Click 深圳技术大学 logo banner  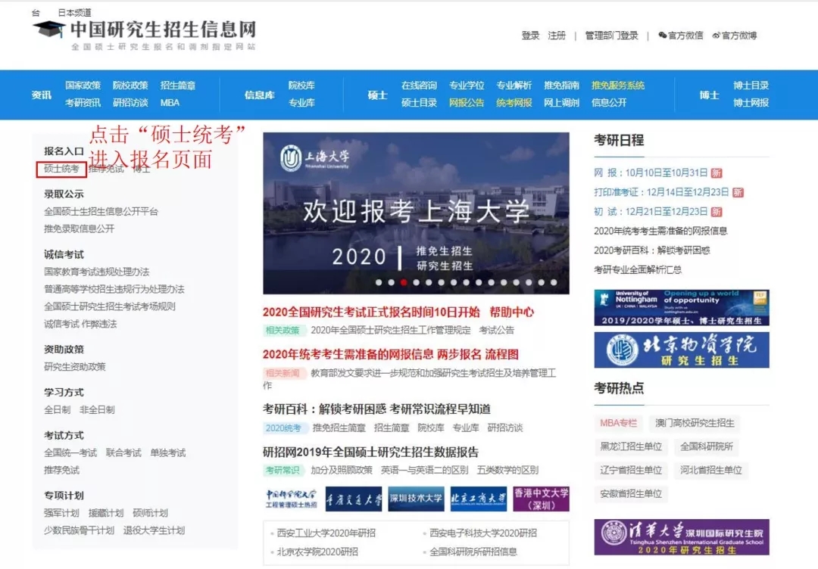[416, 499]
